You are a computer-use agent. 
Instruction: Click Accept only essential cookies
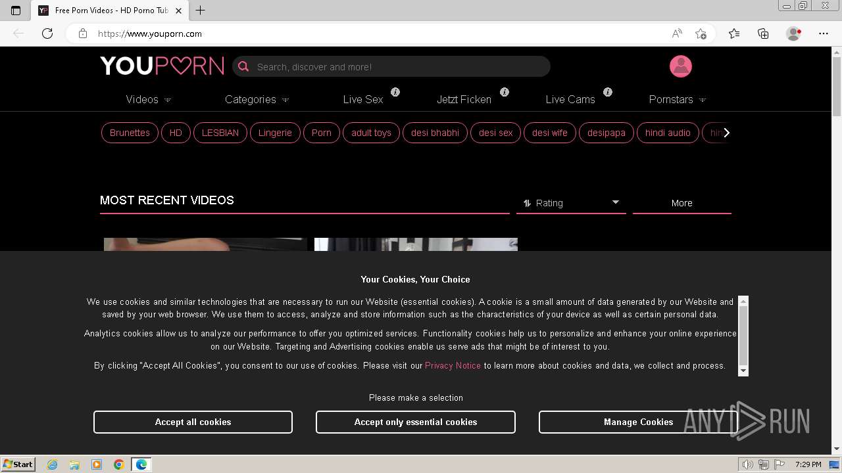click(416, 422)
